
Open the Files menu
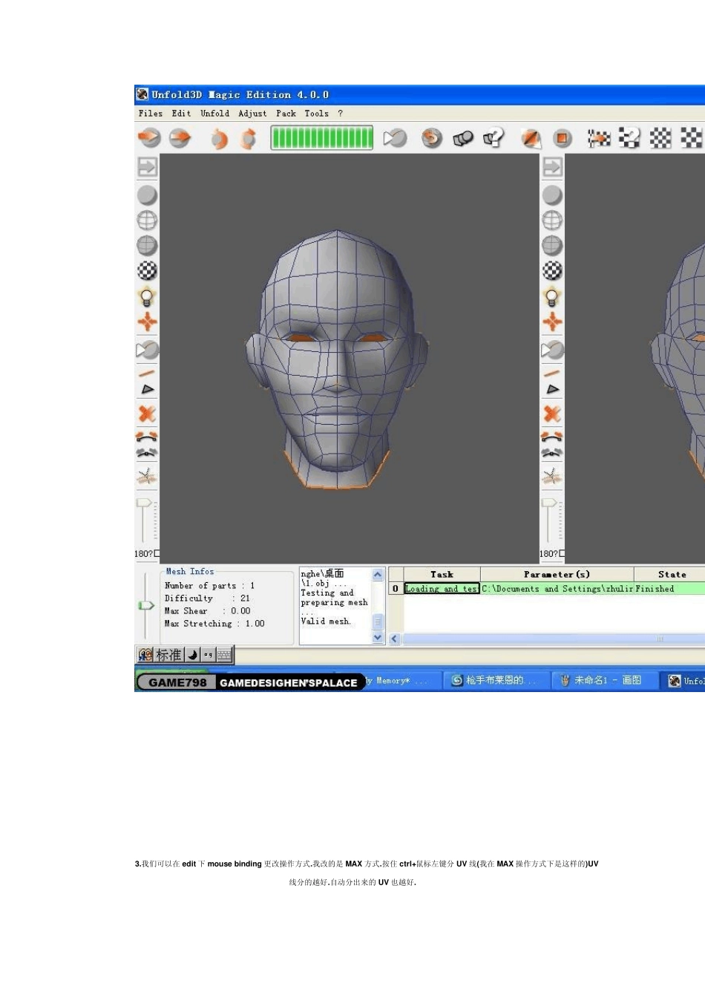(150, 114)
